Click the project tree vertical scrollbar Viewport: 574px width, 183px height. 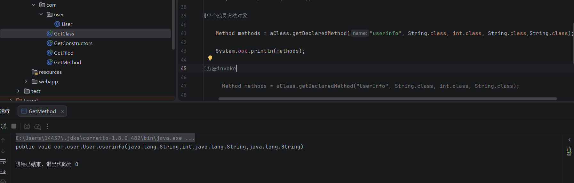[x=173, y=25]
